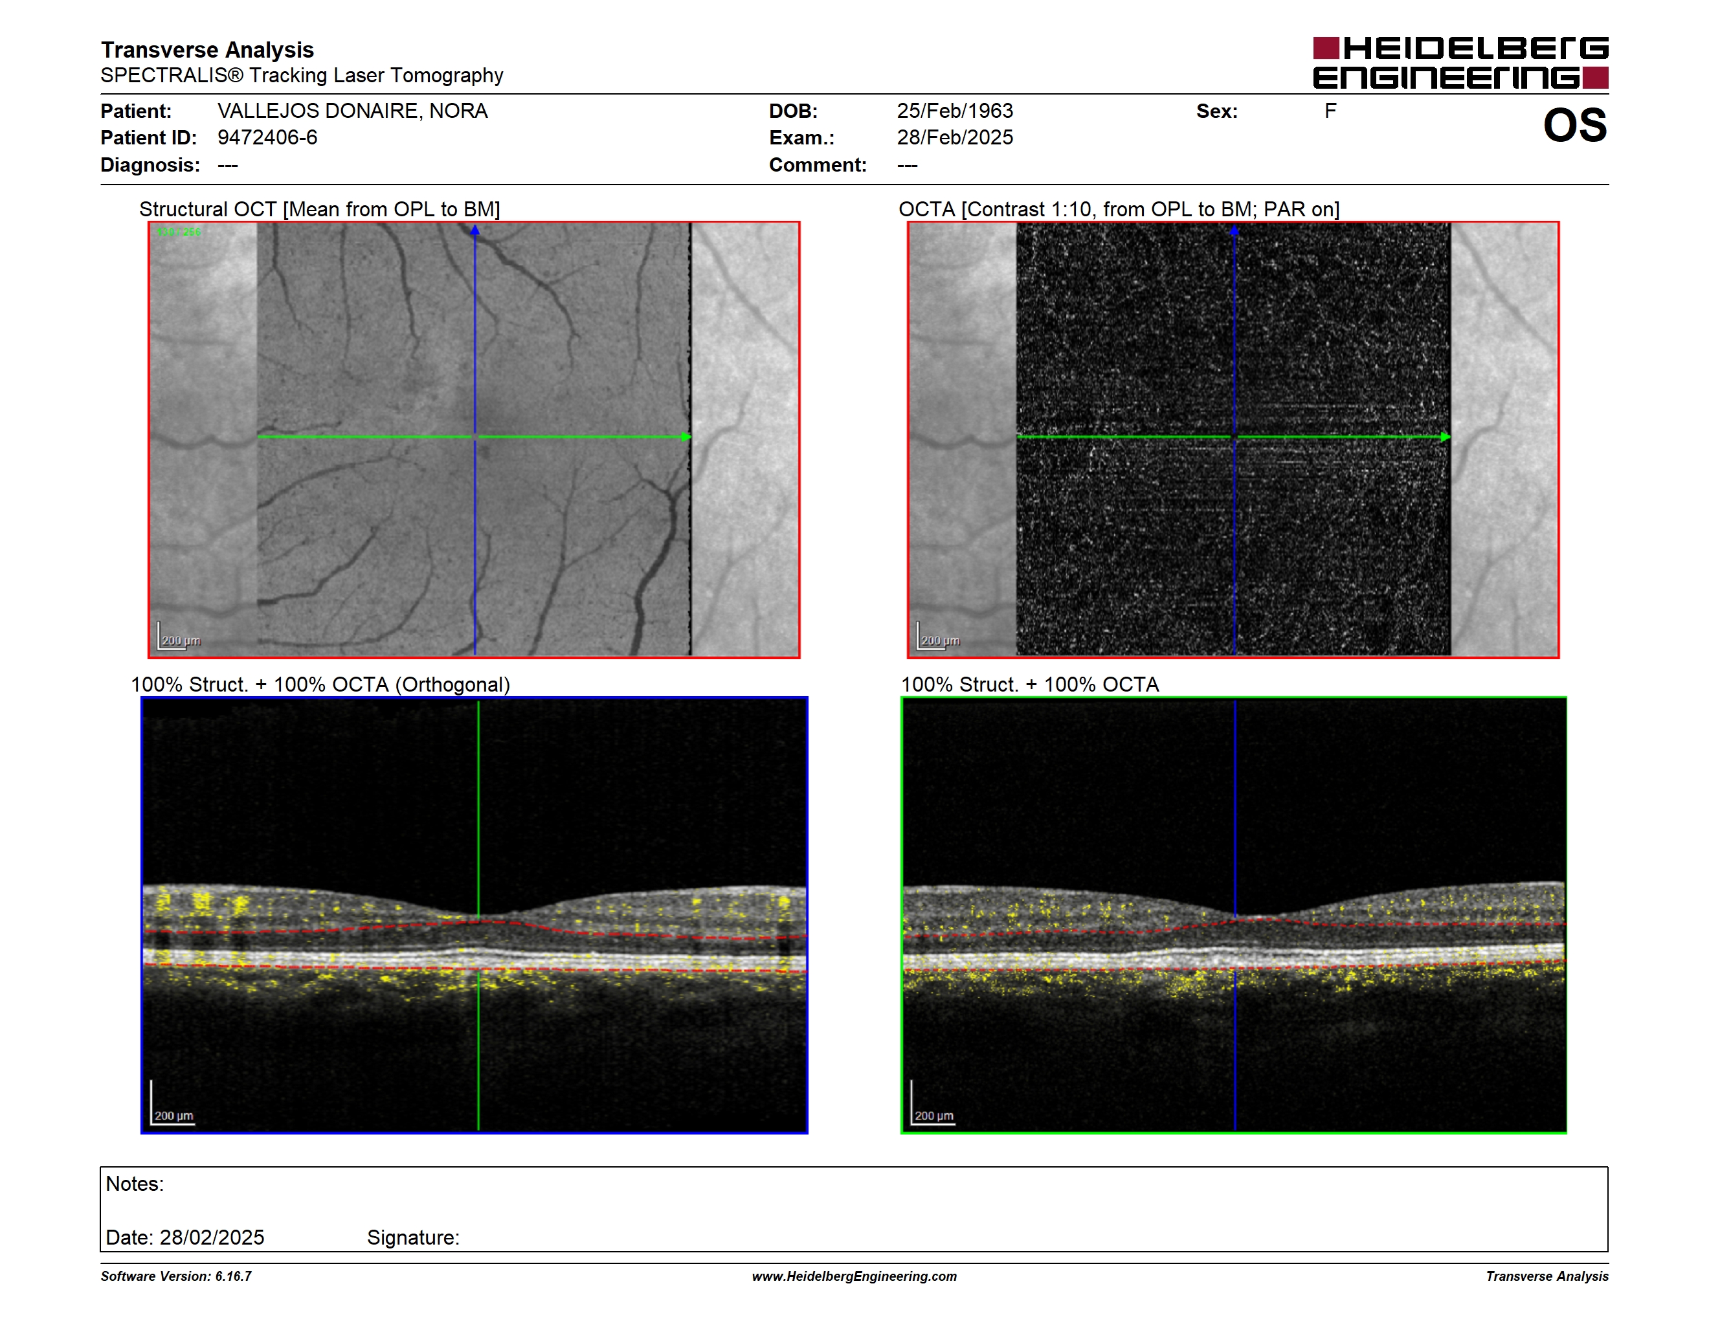Click the Transverse Analysis title heading
Screen dimensions: 1709x1321
click(x=207, y=50)
